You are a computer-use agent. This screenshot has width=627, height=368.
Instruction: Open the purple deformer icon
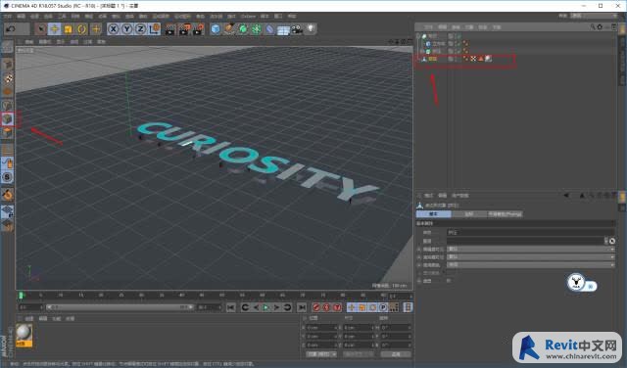tap(270, 29)
